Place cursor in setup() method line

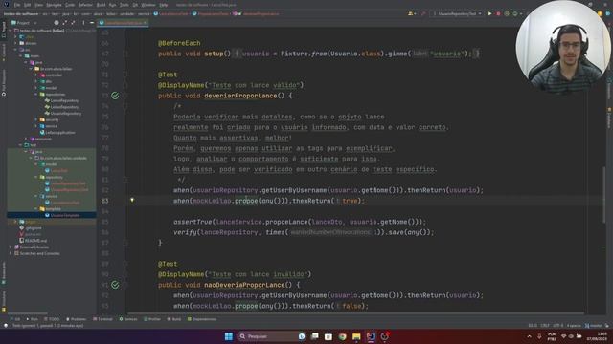319,54
